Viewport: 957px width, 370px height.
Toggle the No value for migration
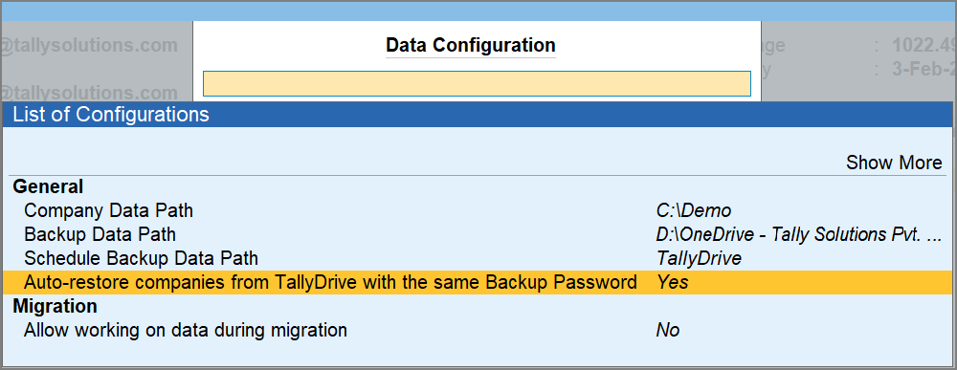click(x=668, y=331)
